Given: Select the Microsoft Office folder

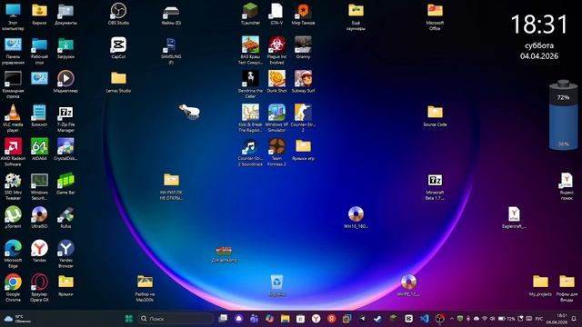Looking at the screenshot, I should pos(435,17).
